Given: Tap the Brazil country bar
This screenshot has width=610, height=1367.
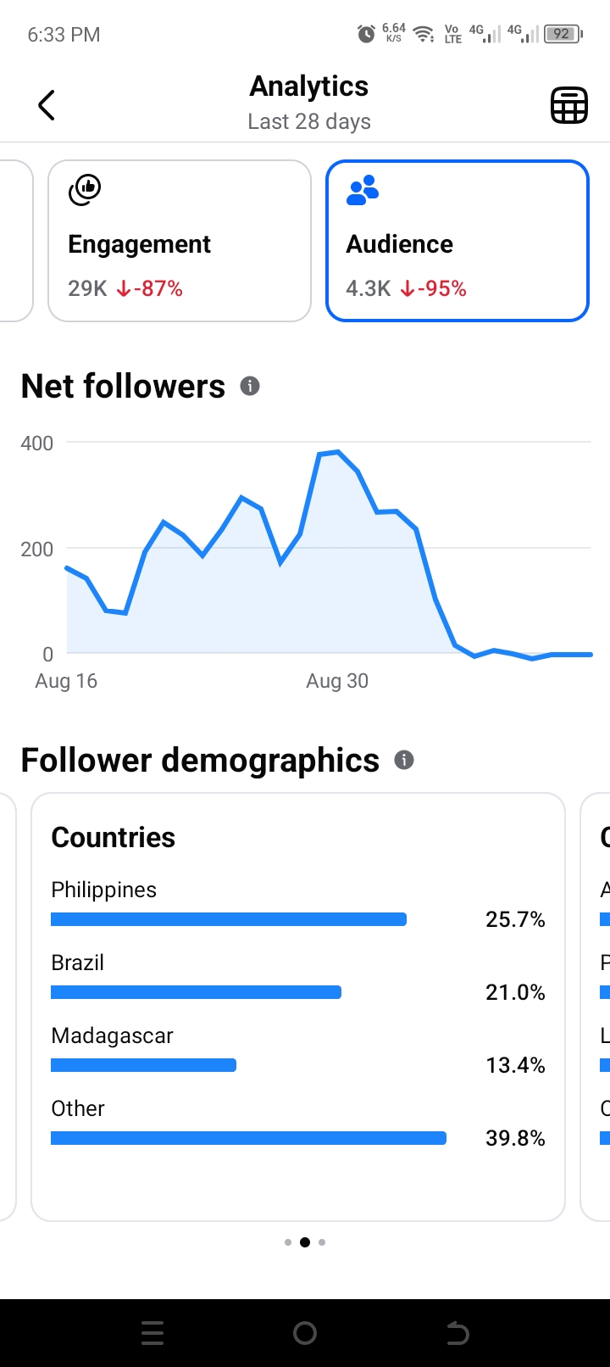Looking at the screenshot, I should click(196, 992).
